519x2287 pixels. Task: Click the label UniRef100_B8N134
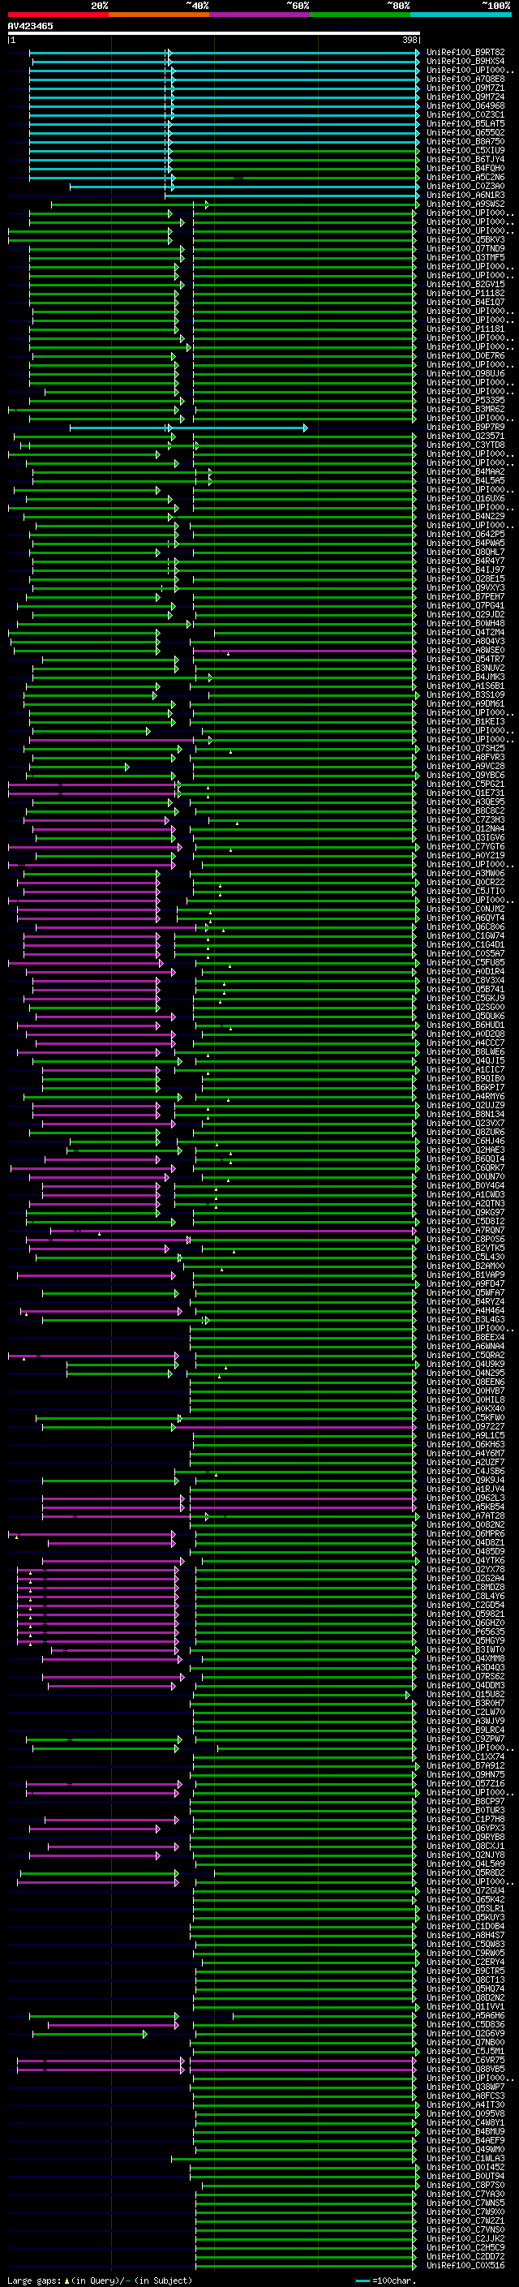(465, 1114)
